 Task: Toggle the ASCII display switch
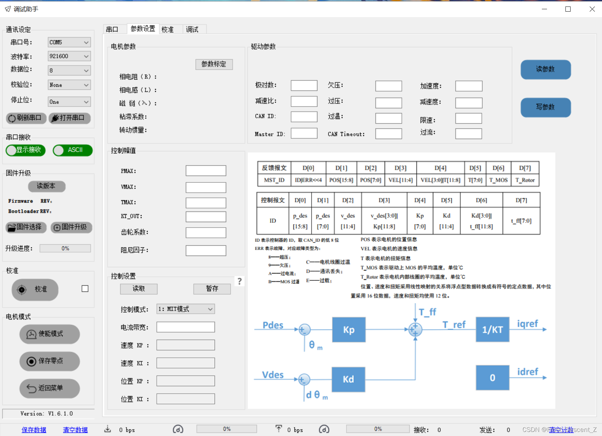tap(73, 150)
